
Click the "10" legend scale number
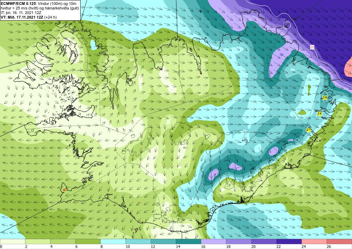click(x=128, y=247)
